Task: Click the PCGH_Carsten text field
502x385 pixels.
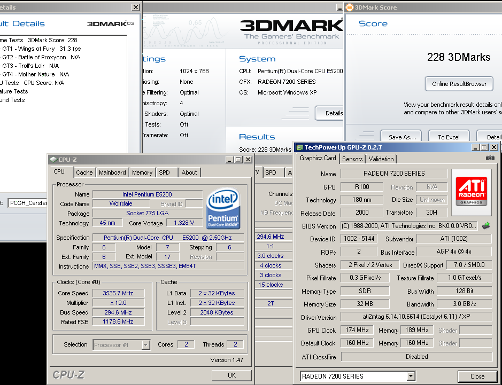Action: click(28, 203)
